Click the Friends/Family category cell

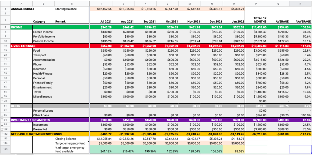pyautogui.click(x=43, y=83)
